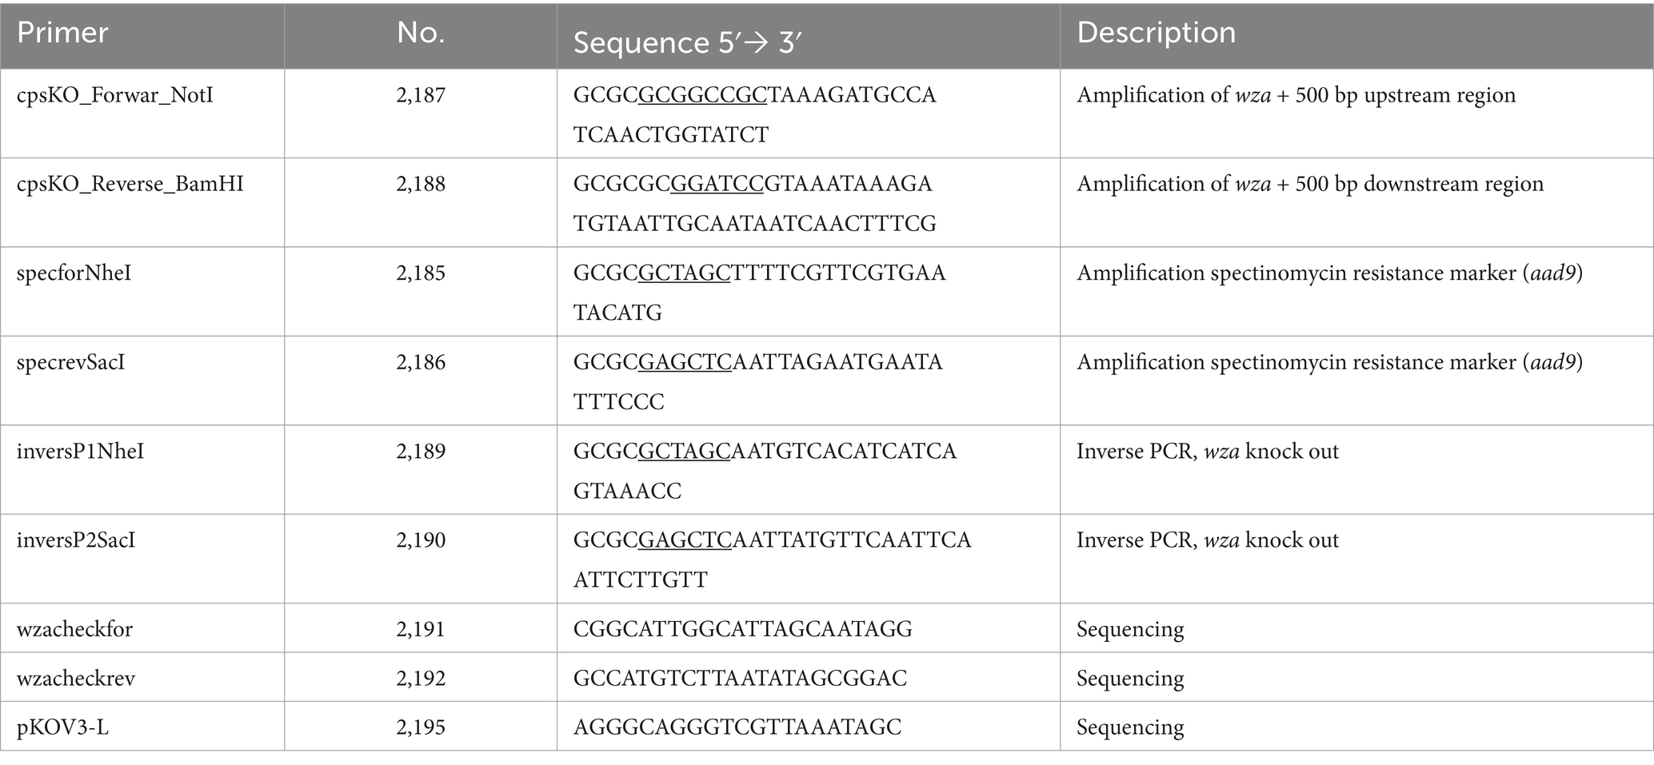This screenshot has width=1654, height=765.
Task: Click the specforNheI primer cell
Action: (74, 273)
